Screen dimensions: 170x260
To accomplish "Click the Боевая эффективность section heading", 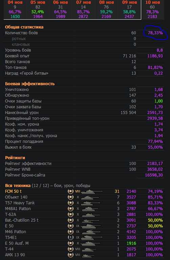I will click(30, 84).
